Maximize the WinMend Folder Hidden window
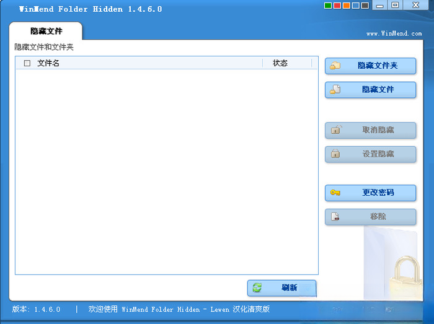The height and width of the screenshot is (324, 434). point(396,5)
